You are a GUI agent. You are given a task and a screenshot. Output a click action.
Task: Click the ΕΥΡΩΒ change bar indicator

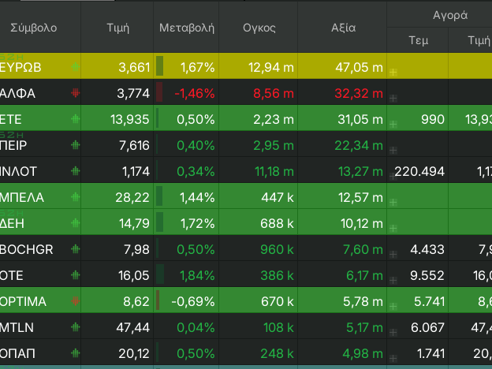click(160, 67)
